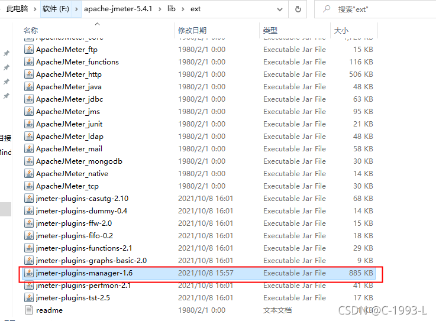The height and width of the screenshot is (321, 436).
Task: Click the jar icon of ApacheJMeter_tcp
Action: coord(29,186)
